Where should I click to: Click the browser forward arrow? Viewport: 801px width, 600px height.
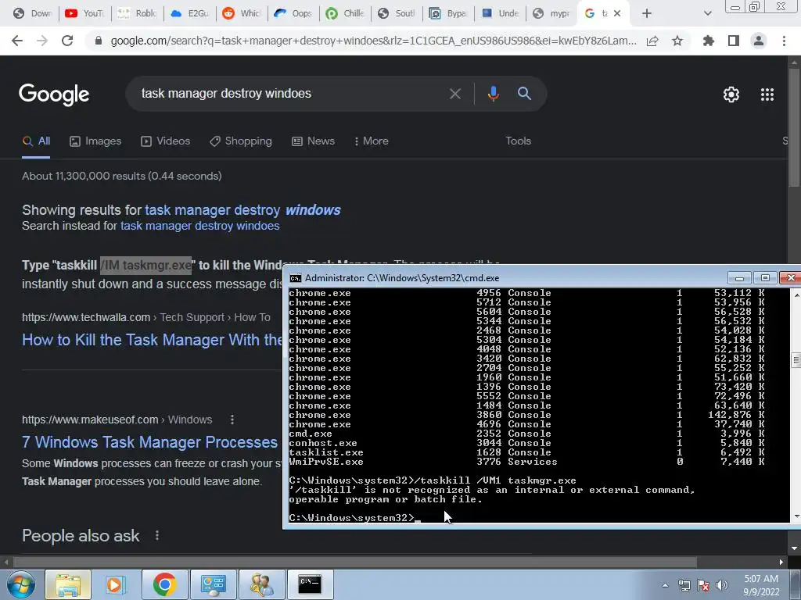pyautogui.click(x=42, y=41)
